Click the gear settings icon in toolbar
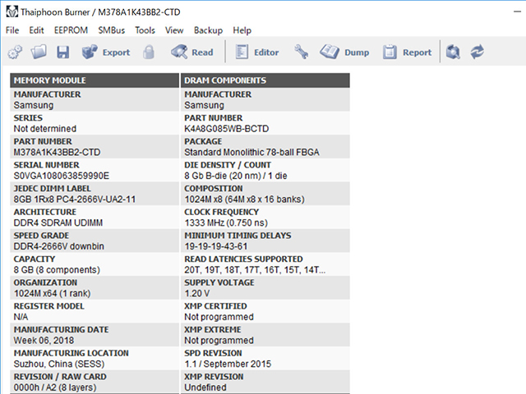The height and width of the screenshot is (394, 526). click(15, 53)
